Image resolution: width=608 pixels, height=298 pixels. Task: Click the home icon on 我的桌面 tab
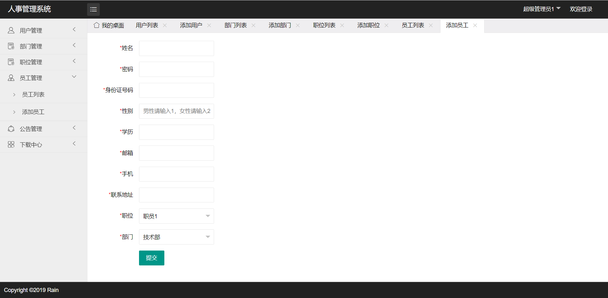click(97, 25)
